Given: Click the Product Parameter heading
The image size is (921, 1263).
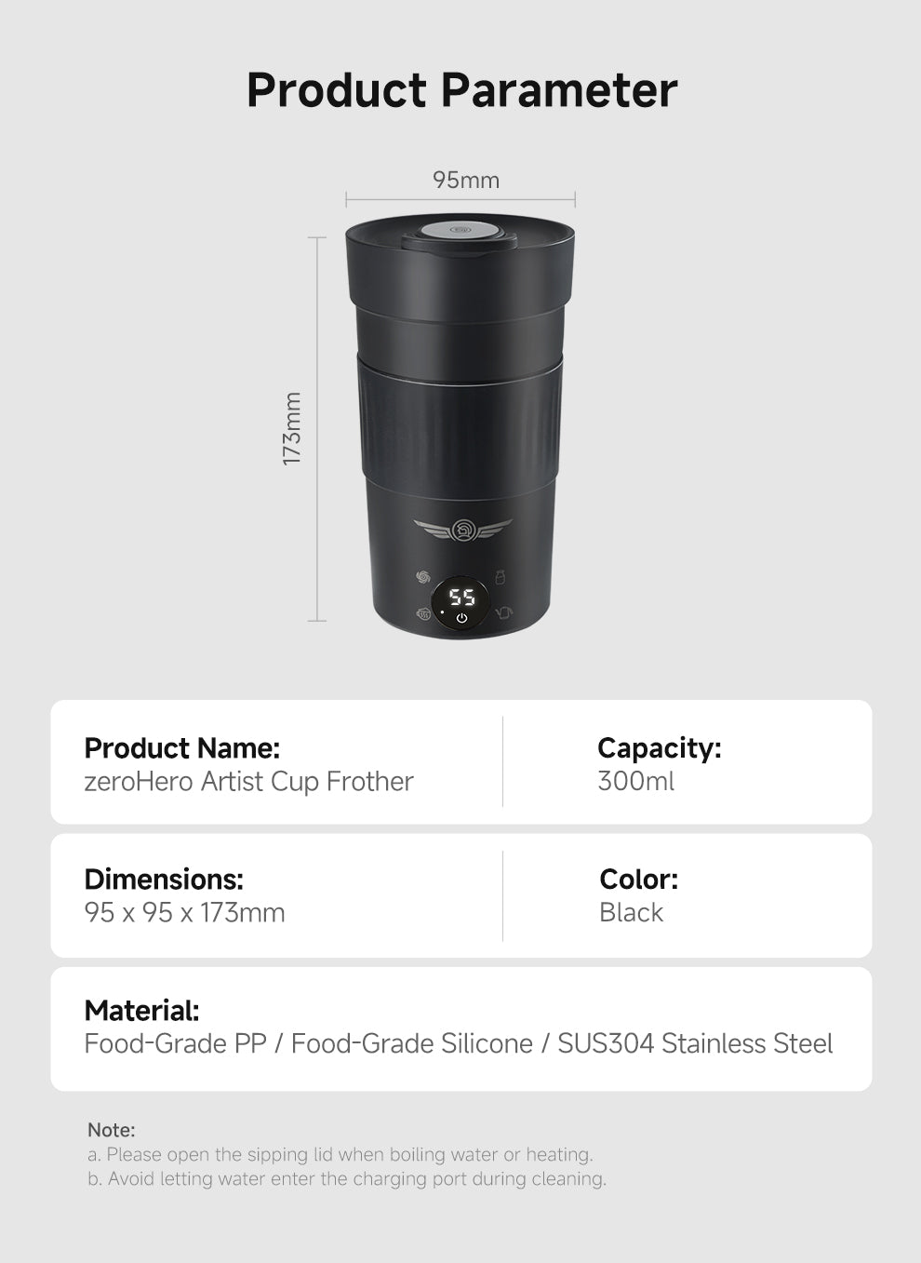Looking at the screenshot, I should point(461,90).
